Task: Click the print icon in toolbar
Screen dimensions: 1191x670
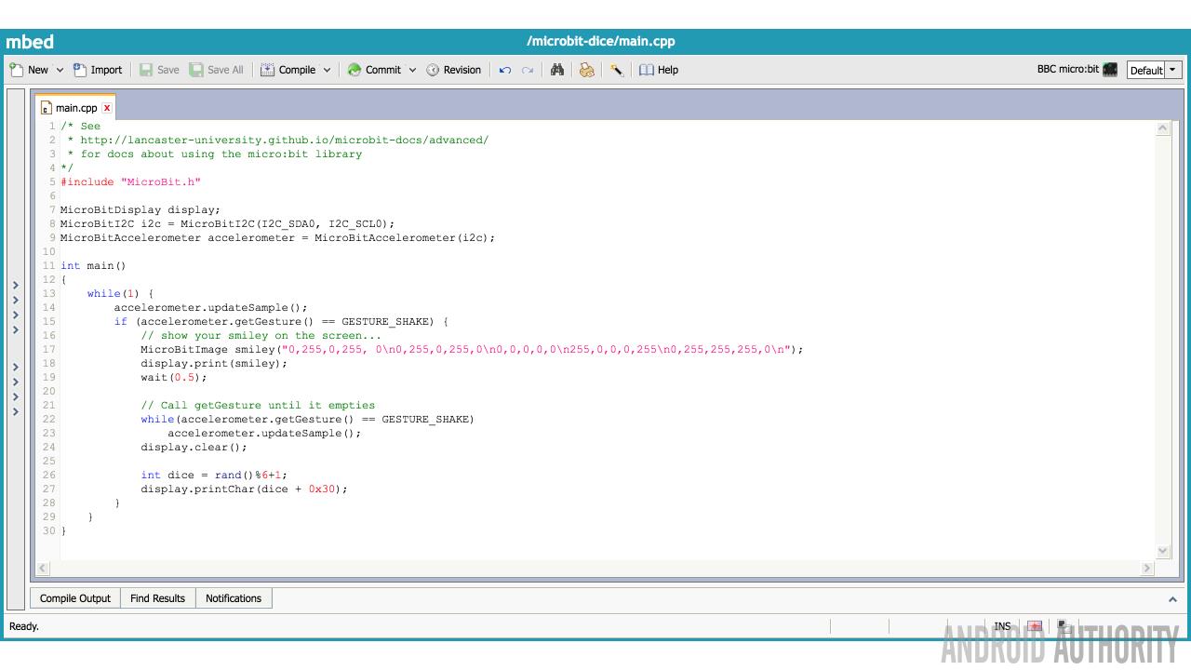Action: click(x=586, y=70)
